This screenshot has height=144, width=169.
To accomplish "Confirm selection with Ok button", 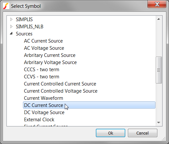I will coord(110,133).
